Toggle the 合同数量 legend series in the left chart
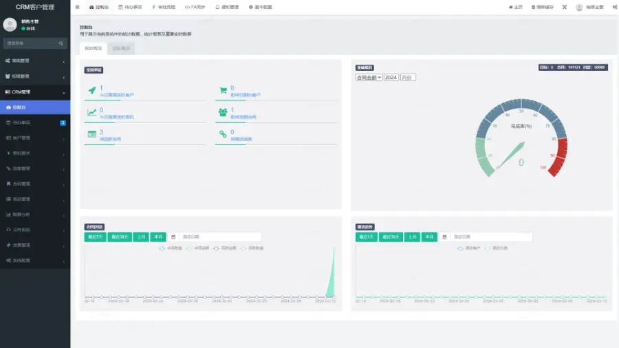The width and height of the screenshot is (619, 348). click(170, 248)
